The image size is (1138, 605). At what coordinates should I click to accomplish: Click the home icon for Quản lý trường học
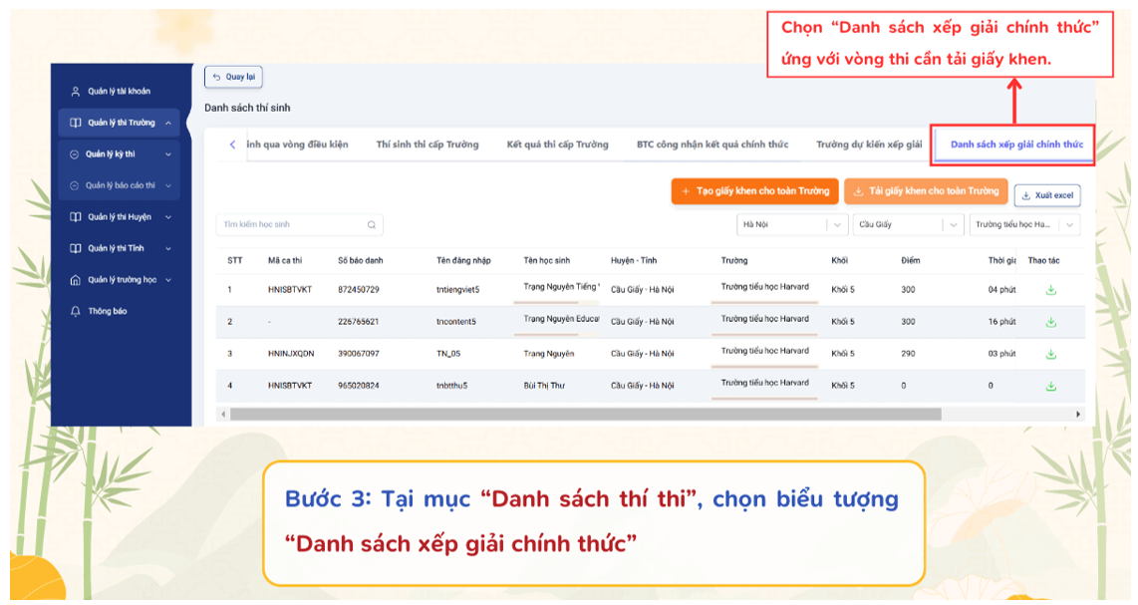click(x=76, y=279)
